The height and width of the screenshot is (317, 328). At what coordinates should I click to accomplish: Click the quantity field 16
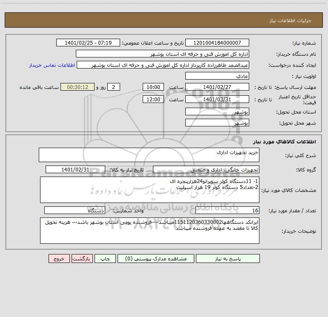pyautogui.click(x=227, y=210)
